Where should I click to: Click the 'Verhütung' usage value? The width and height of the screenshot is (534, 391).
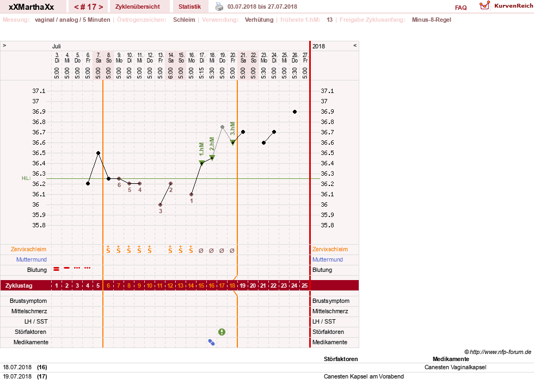tap(259, 20)
